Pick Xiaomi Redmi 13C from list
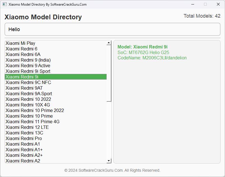This screenshot has height=177, width=225. point(56,133)
